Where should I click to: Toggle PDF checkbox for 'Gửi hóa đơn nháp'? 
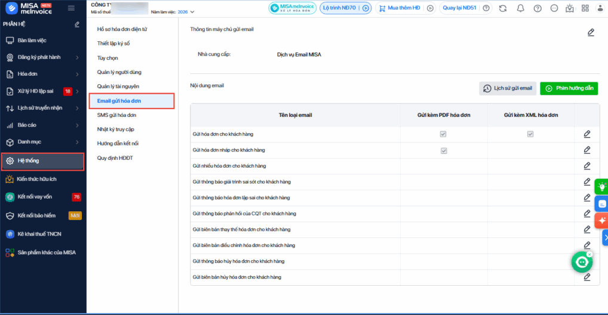click(x=443, y=150)
